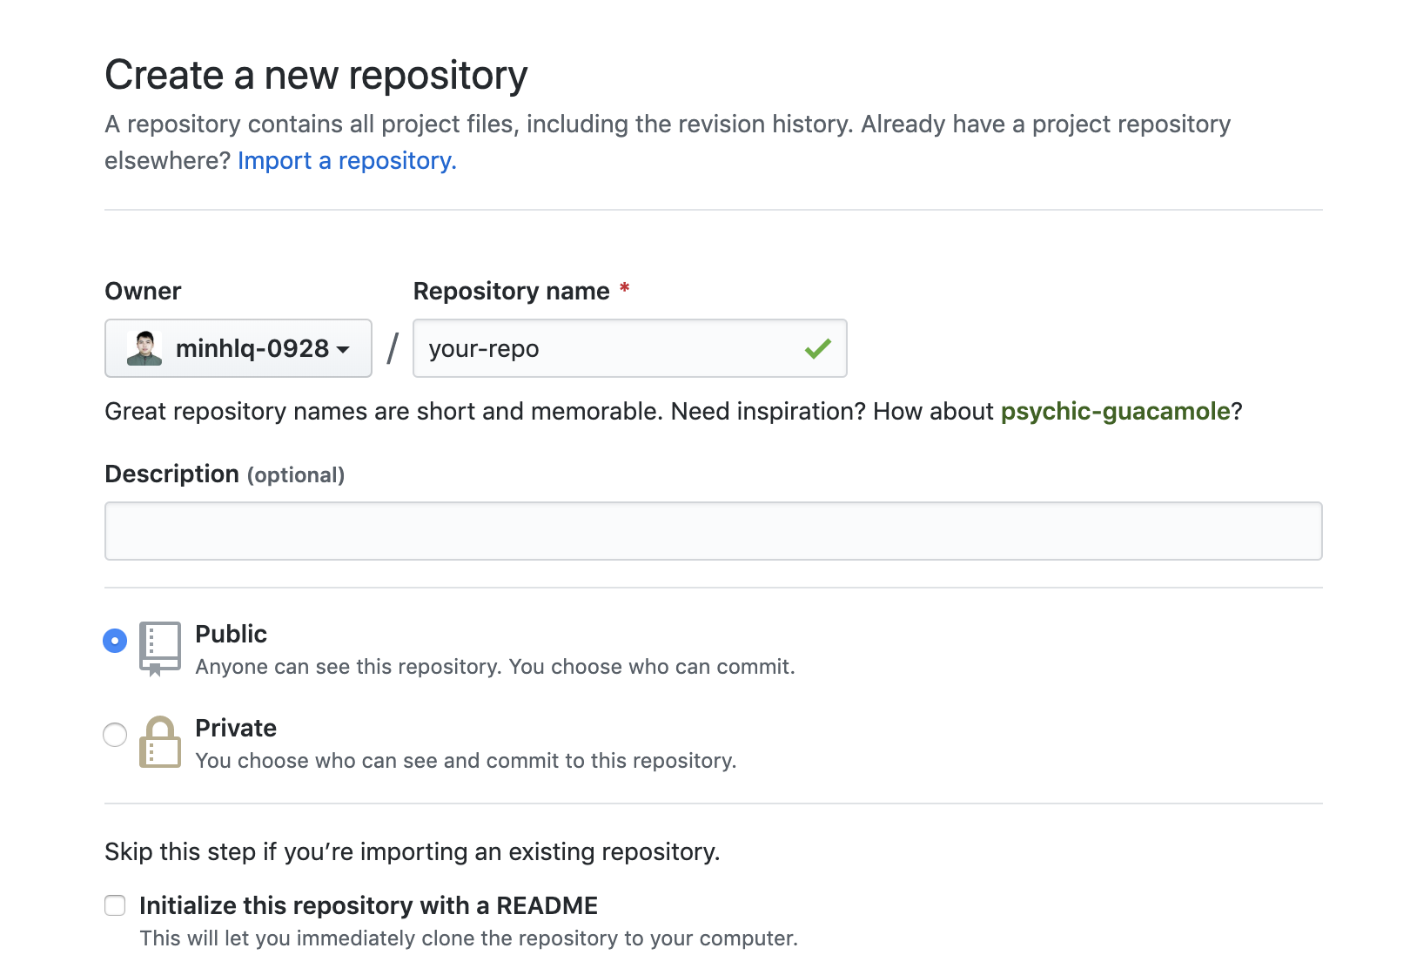Click the Create a new repository heading
The height and width of the screenshot is (975, 1403).
tap(316, 75)
